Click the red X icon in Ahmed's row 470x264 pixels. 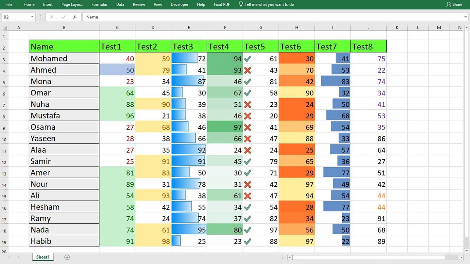pos(248,70)
